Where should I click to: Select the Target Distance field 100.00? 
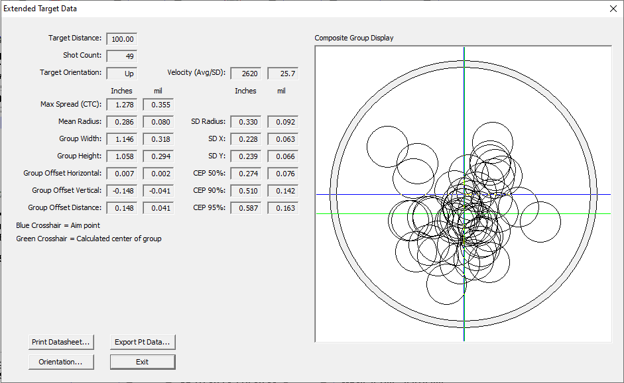pos(122,39)
